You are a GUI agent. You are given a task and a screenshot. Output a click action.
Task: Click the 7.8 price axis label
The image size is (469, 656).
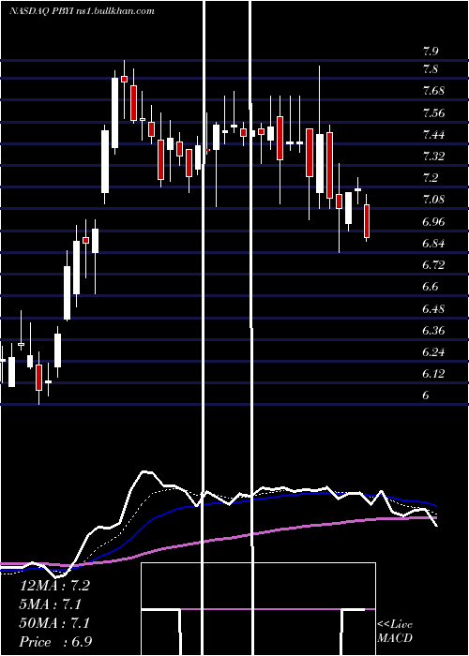(431, 69)
